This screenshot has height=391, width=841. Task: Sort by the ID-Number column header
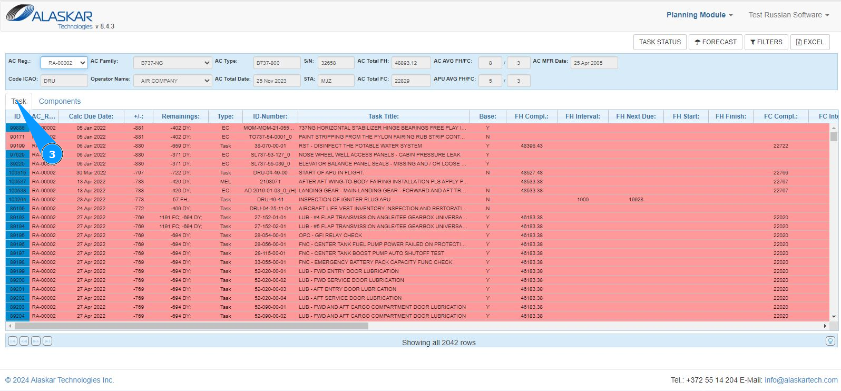pos(270,116)
